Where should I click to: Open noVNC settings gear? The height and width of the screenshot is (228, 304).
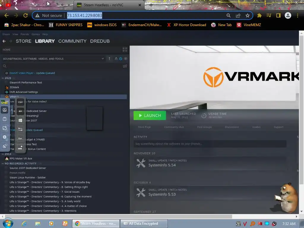tap(5, 137)
